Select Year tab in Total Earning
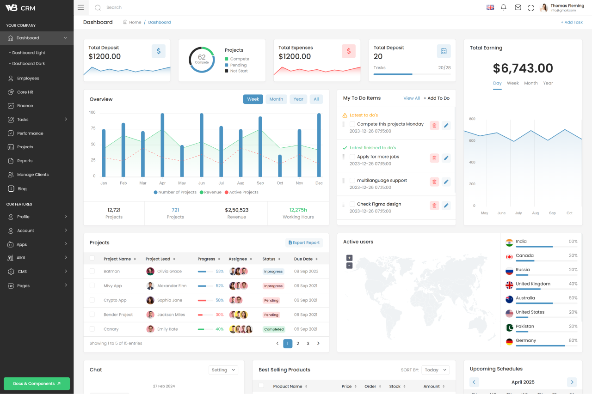The height and width of the screenshot is (394, 592). click(x=548, y=83)
